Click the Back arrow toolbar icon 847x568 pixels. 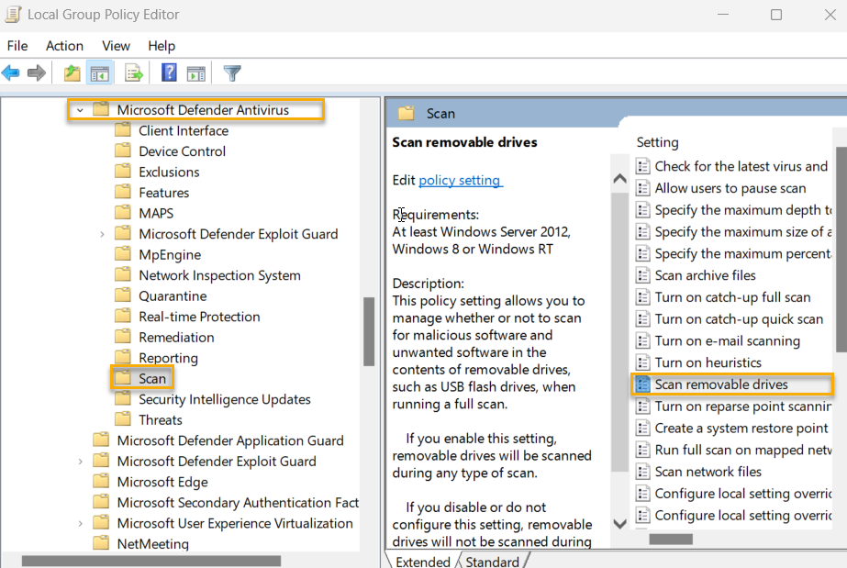(x=11, y=73)
